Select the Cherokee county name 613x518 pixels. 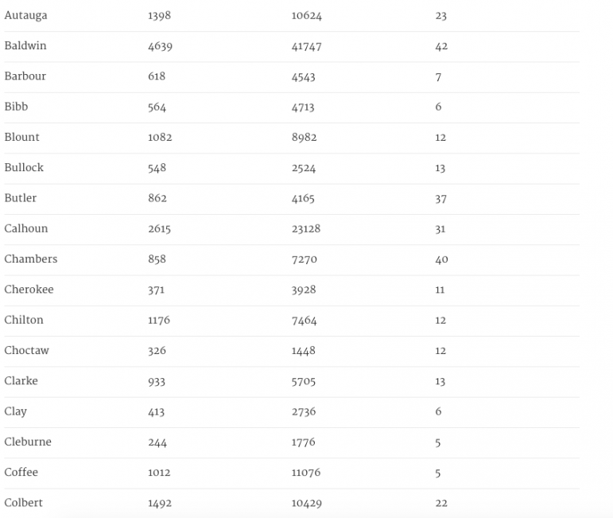click(x=29, y=290)
